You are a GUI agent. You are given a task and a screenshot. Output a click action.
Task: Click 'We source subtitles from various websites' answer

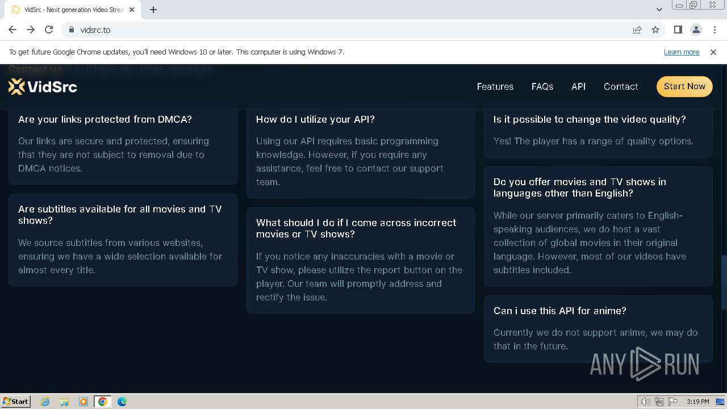120,256
